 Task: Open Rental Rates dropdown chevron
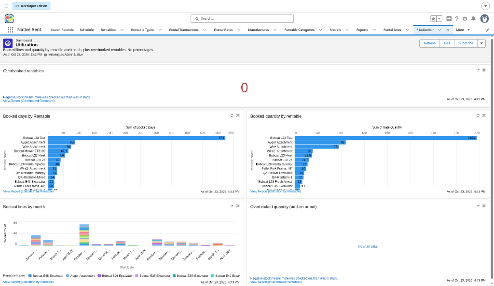[239, 30]
